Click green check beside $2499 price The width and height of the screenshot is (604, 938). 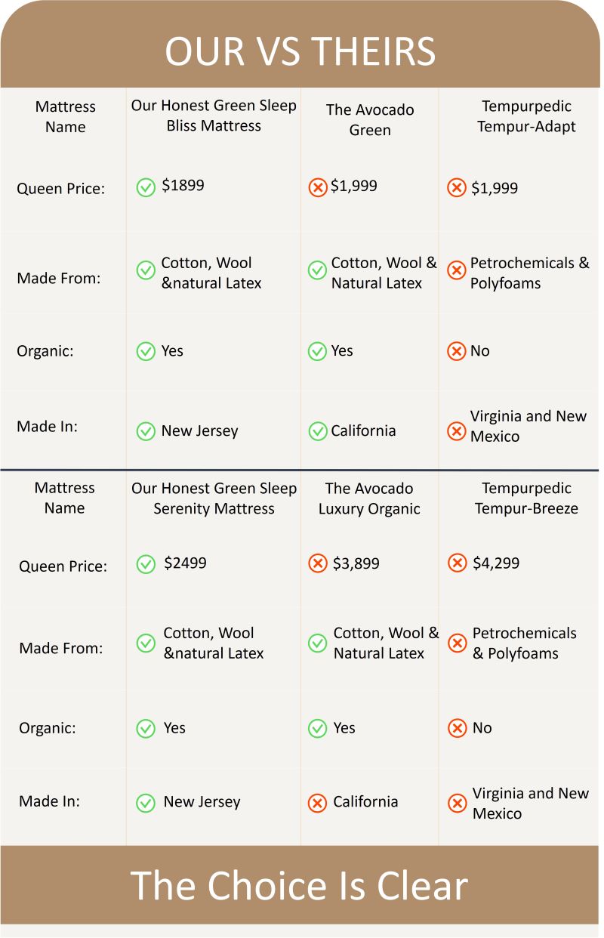146,564
